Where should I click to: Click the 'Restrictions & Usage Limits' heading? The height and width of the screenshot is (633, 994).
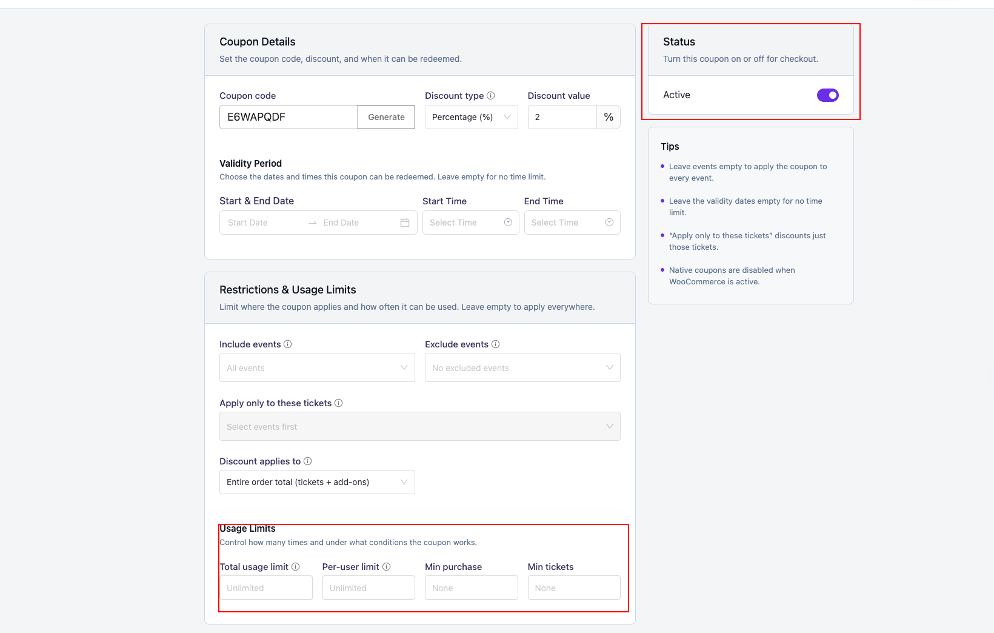click(288, 290)
